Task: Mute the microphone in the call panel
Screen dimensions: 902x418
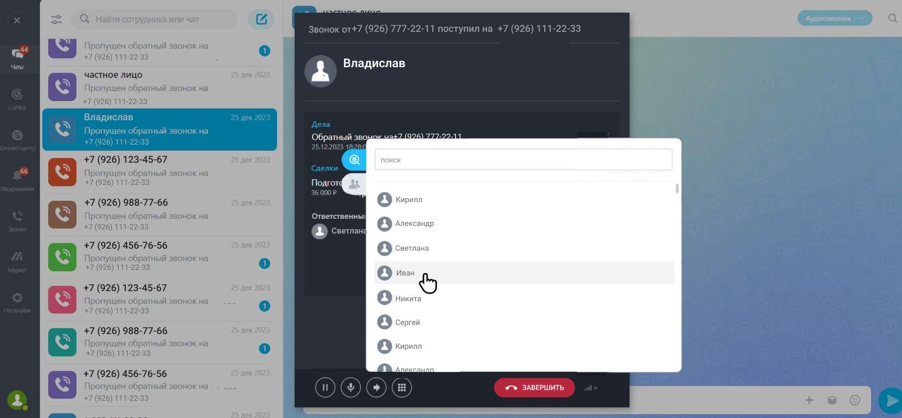Action: click(x=351, y=388)
